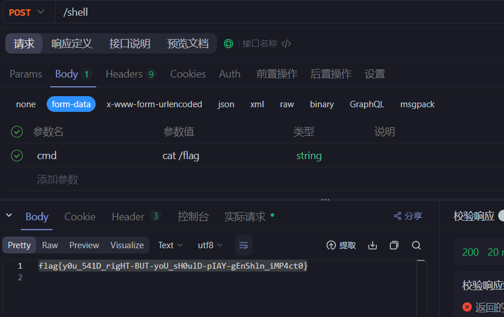Open the Text format dropdown

pos(170,245)
